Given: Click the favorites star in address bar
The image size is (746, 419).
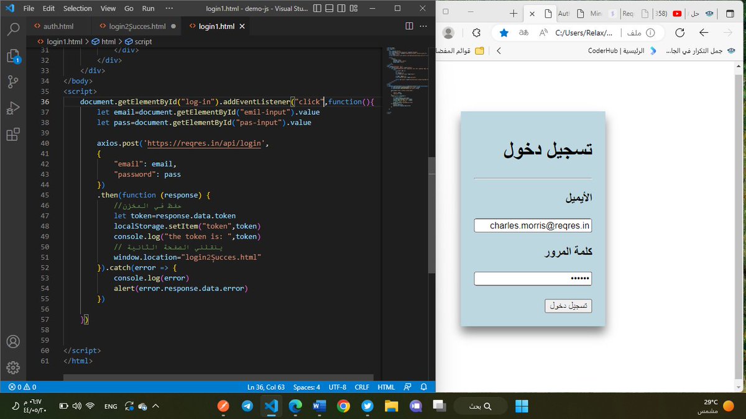Looking at the screenshot, I should [504, 33].
